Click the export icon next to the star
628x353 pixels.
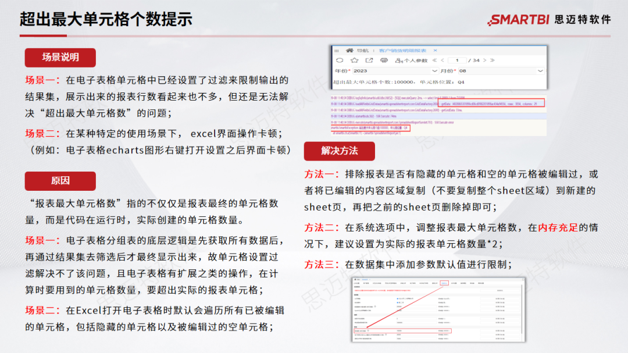pyautogui.click(x=369, y=60)
